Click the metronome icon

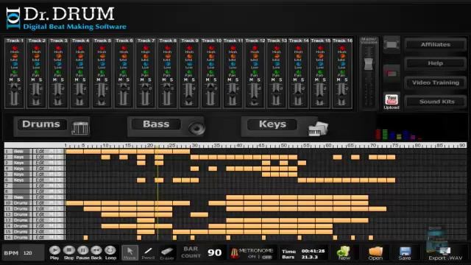pos(234,253)
